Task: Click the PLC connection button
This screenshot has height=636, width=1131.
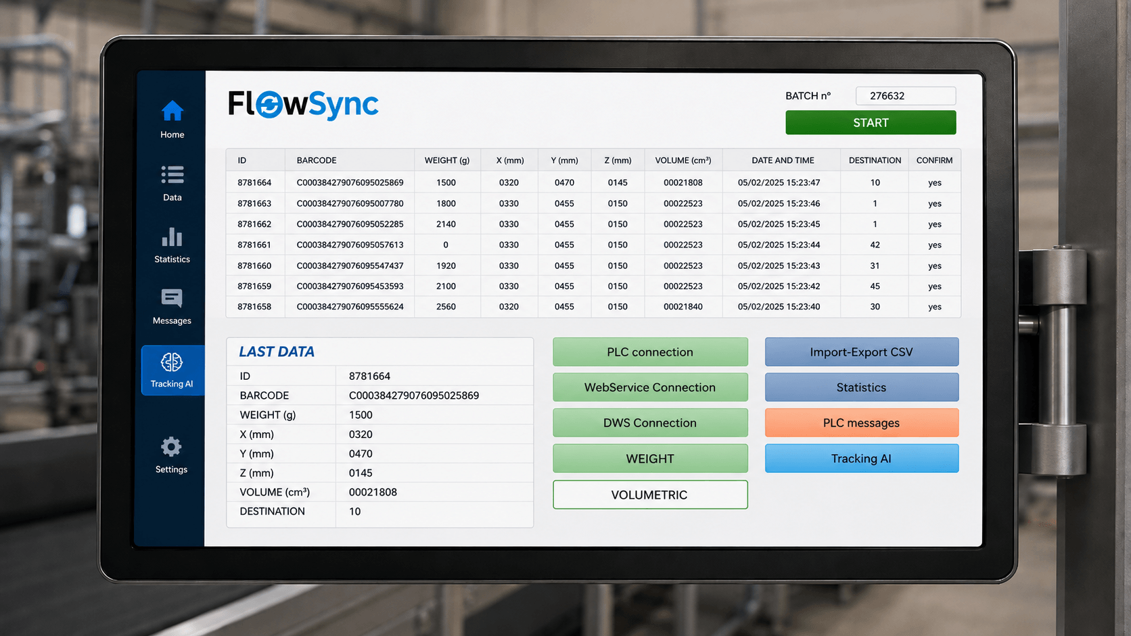Action: coord(650,352)
